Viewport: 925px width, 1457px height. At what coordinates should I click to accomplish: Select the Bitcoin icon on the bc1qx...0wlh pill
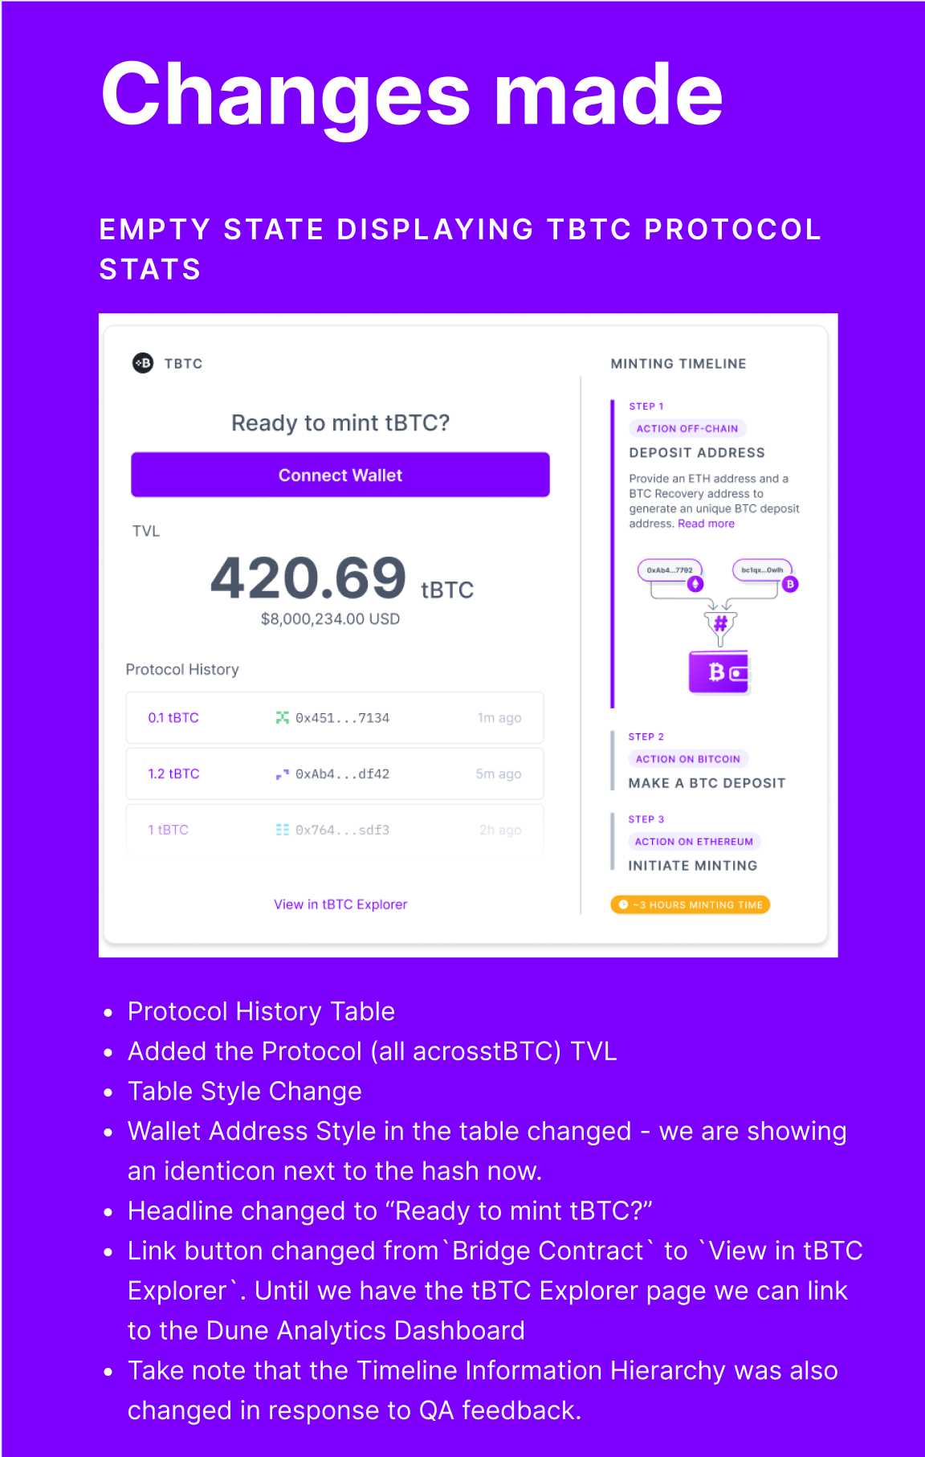click(x=790, y=583)
